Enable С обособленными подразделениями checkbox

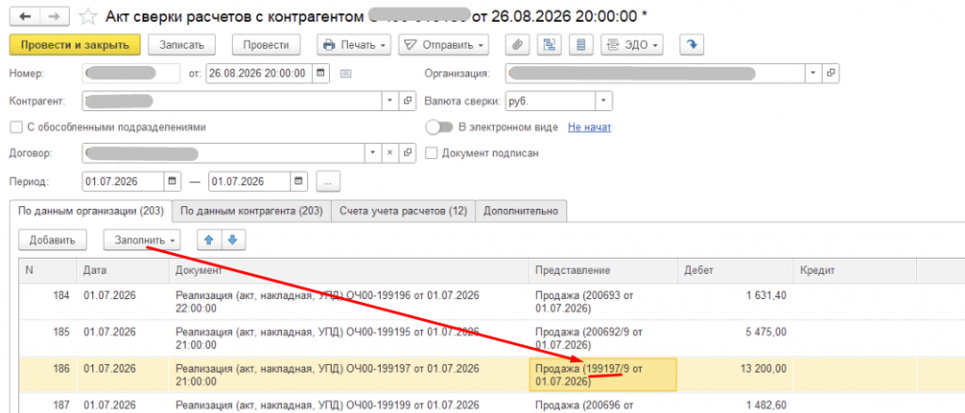tap(16, 127)
